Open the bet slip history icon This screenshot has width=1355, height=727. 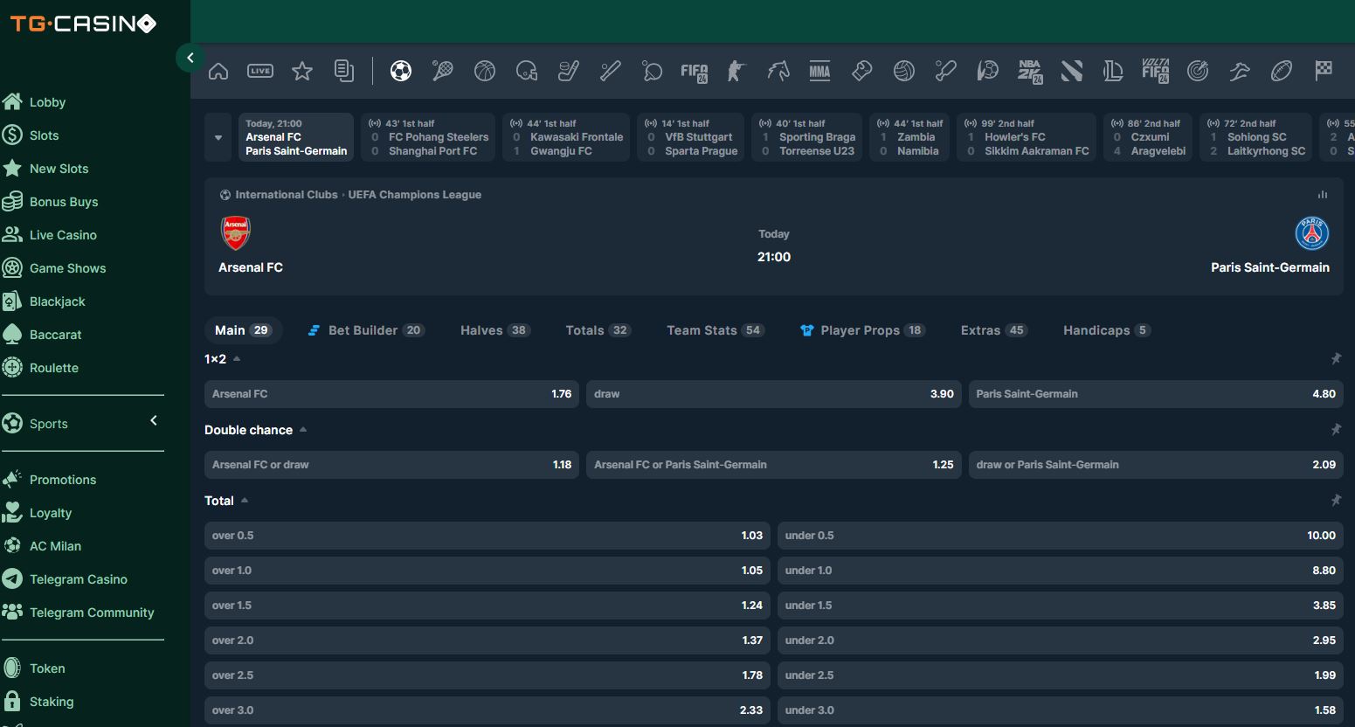click(344, 71)
